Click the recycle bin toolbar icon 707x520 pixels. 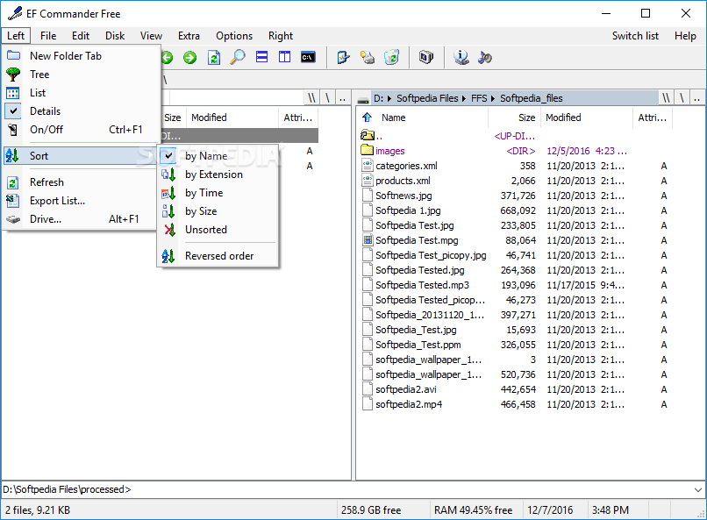(391, 57)
